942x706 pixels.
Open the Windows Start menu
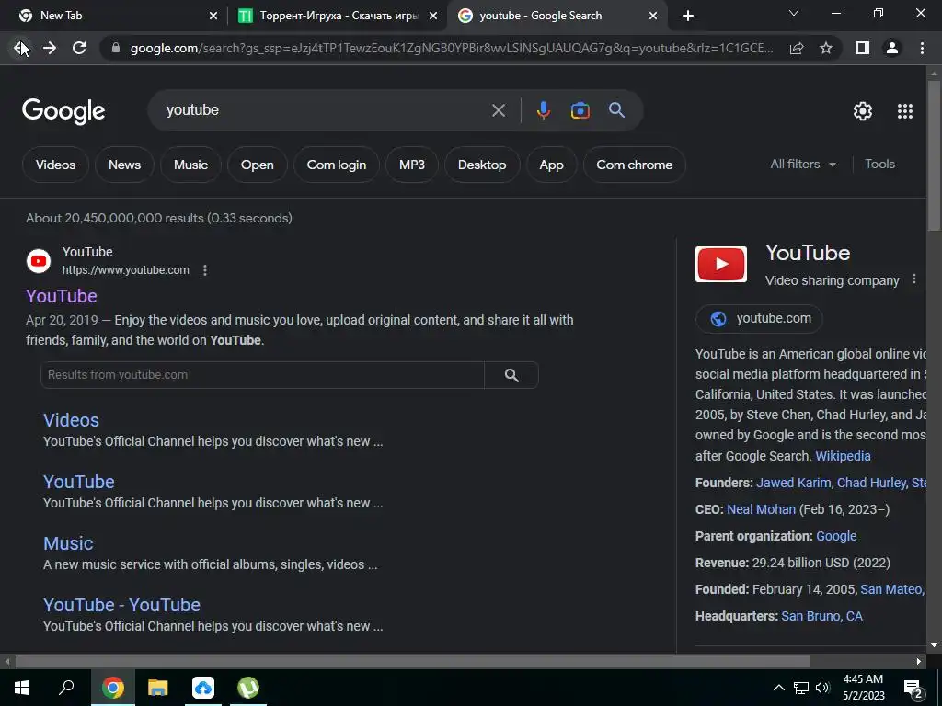coord(22,688)
